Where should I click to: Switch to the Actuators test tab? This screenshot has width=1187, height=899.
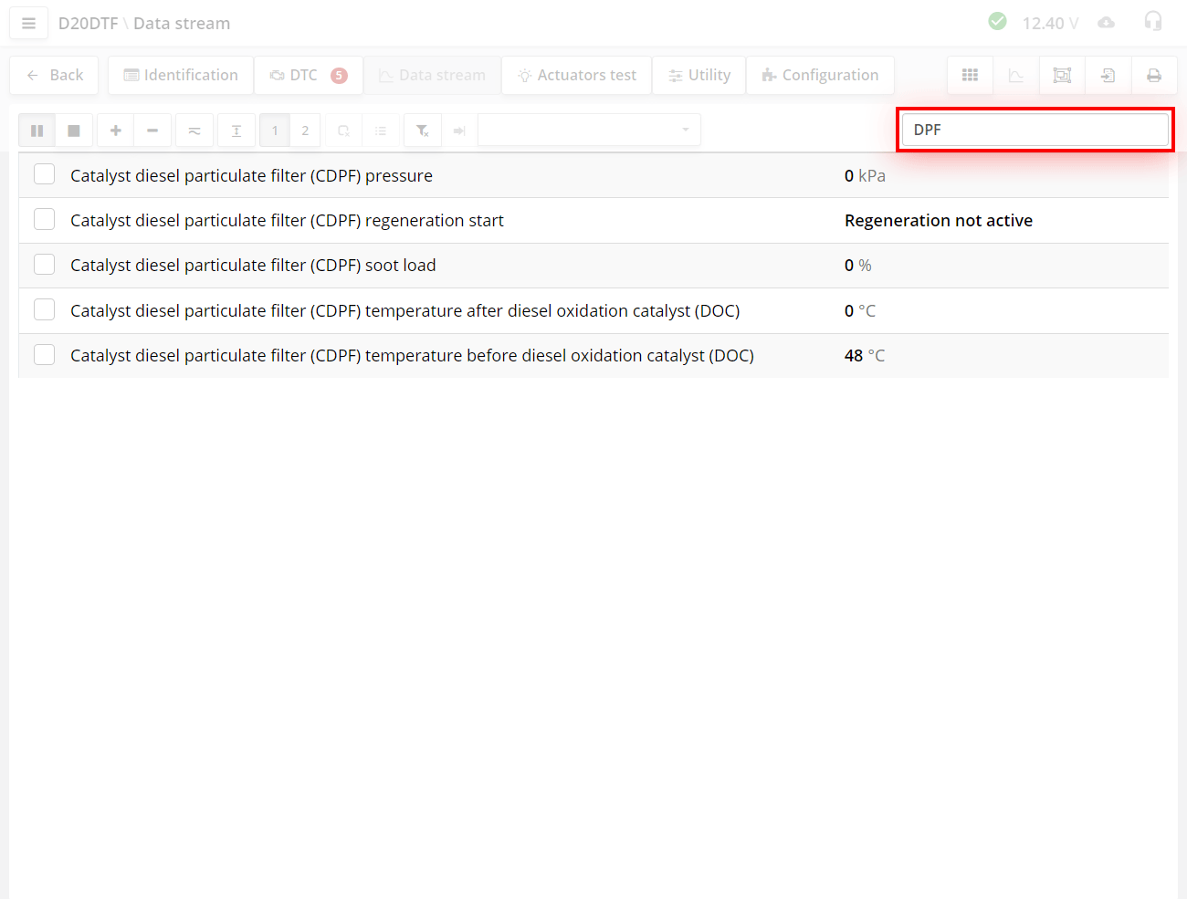coord(577,75)
